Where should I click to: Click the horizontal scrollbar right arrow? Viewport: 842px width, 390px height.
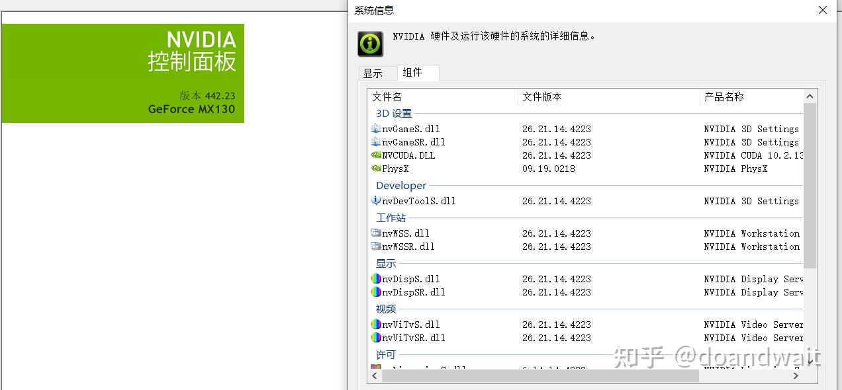(796, 375)
